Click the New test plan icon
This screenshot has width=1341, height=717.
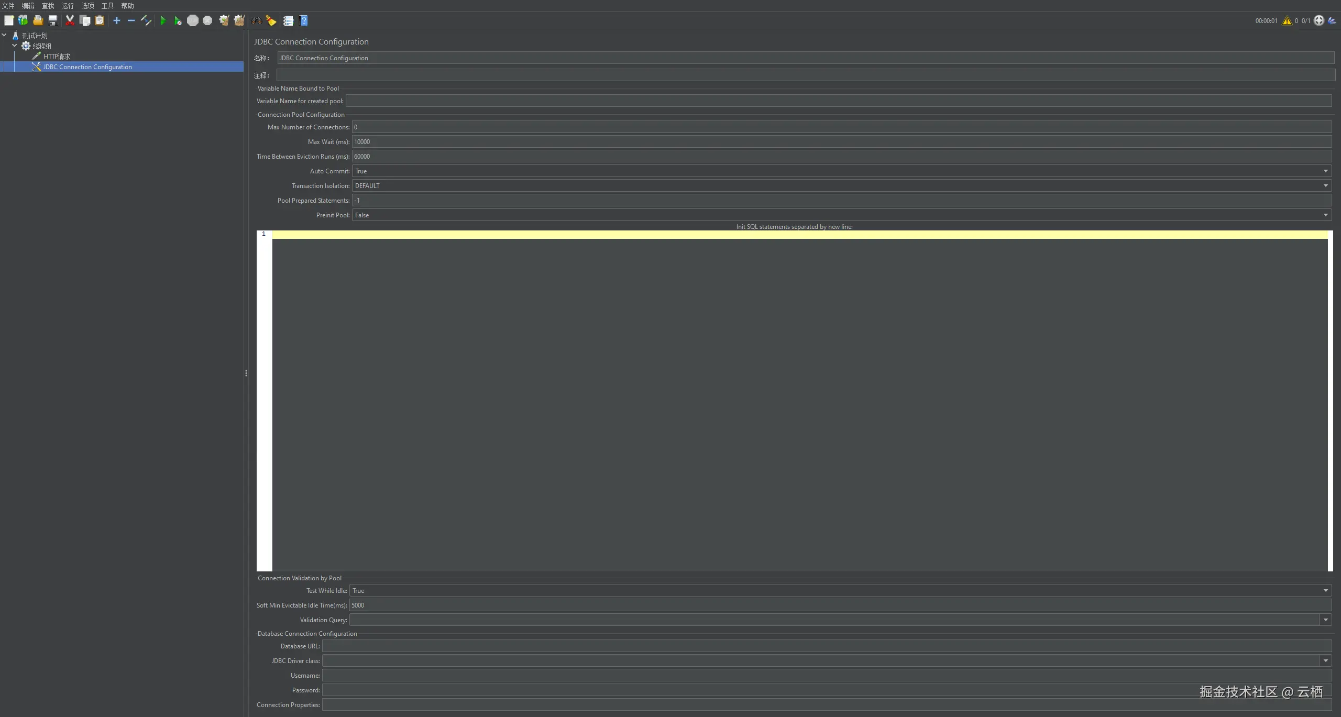[x=9, y=20]
